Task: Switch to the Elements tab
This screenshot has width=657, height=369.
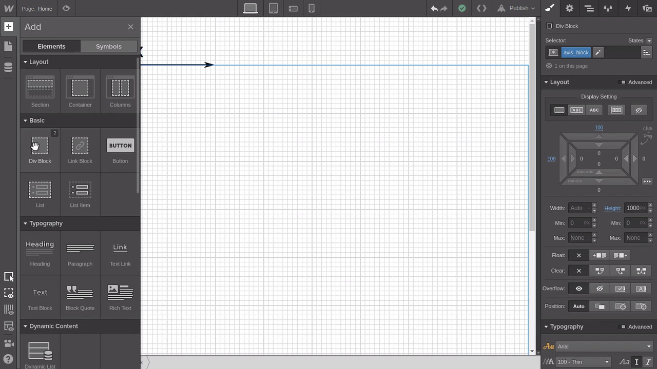Action: [x=51, y=46]
